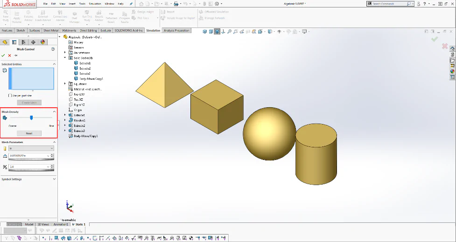Click the Report button in the ribbon
The height and width of the screenshot is (242, 456).
coord(168,12)
